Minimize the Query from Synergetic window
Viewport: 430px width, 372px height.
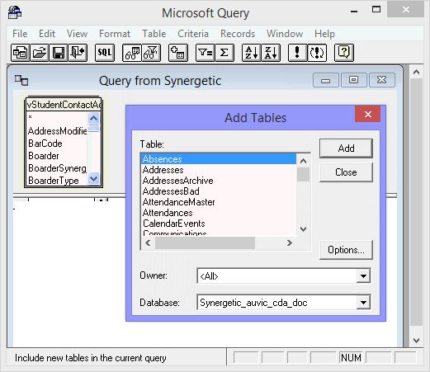coord(326,80)
